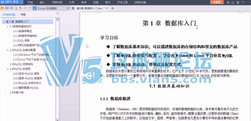
Task: Open Print Preview from the quick toolbar
Action: click(16, 8)
